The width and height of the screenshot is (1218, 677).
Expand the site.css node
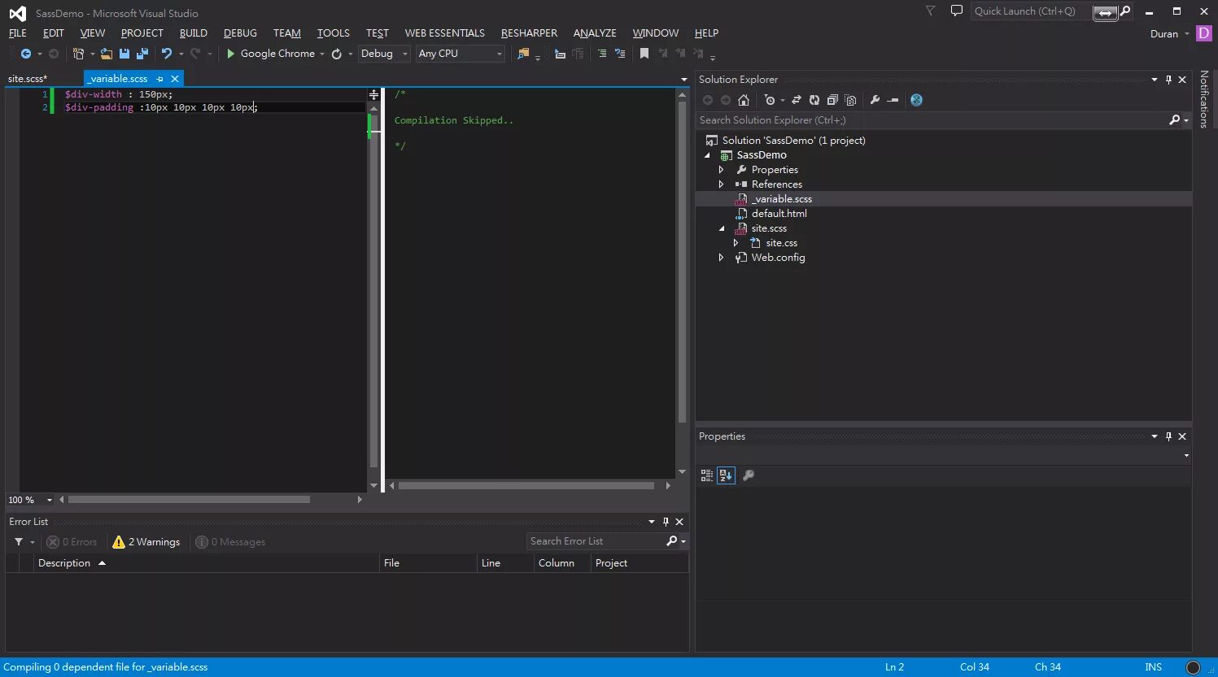[x=736, y=243]
